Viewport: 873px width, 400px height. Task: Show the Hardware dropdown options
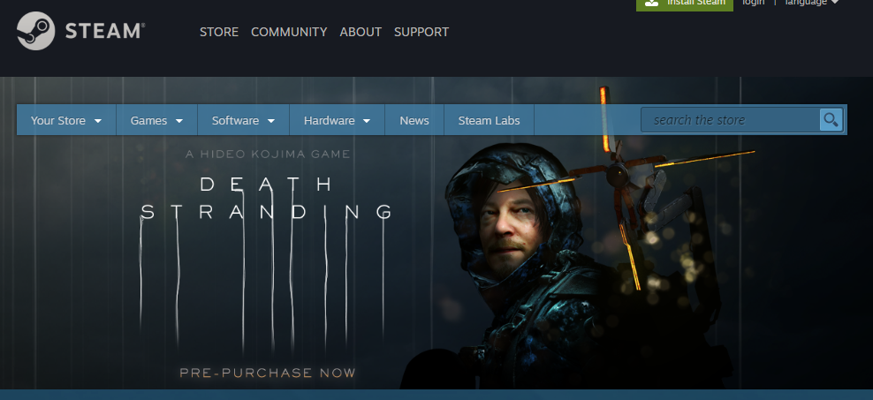coord(337,121)
